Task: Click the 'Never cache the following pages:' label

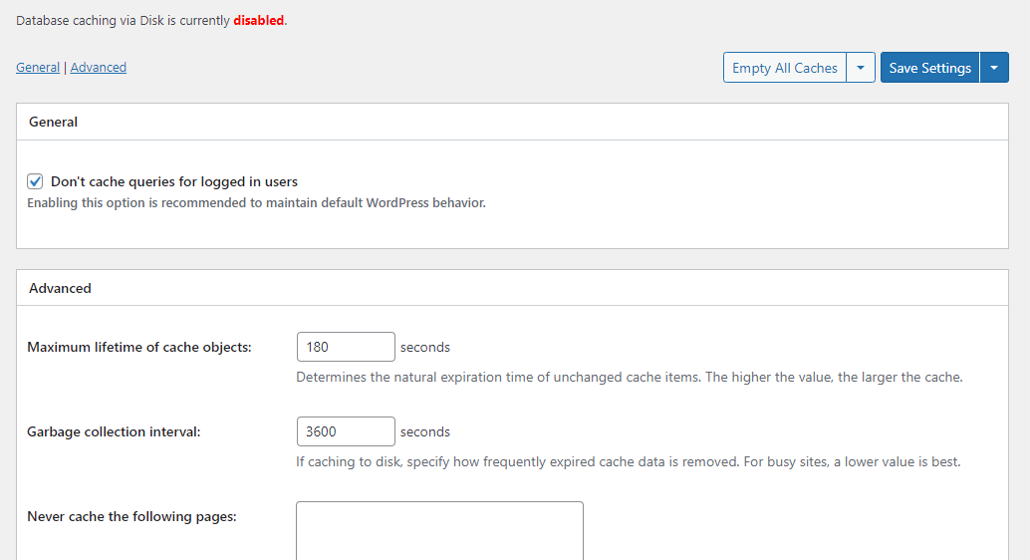Action: tap(131, 516)
